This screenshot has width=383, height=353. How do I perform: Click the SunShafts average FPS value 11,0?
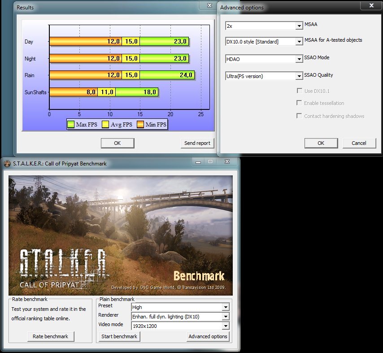107,92
